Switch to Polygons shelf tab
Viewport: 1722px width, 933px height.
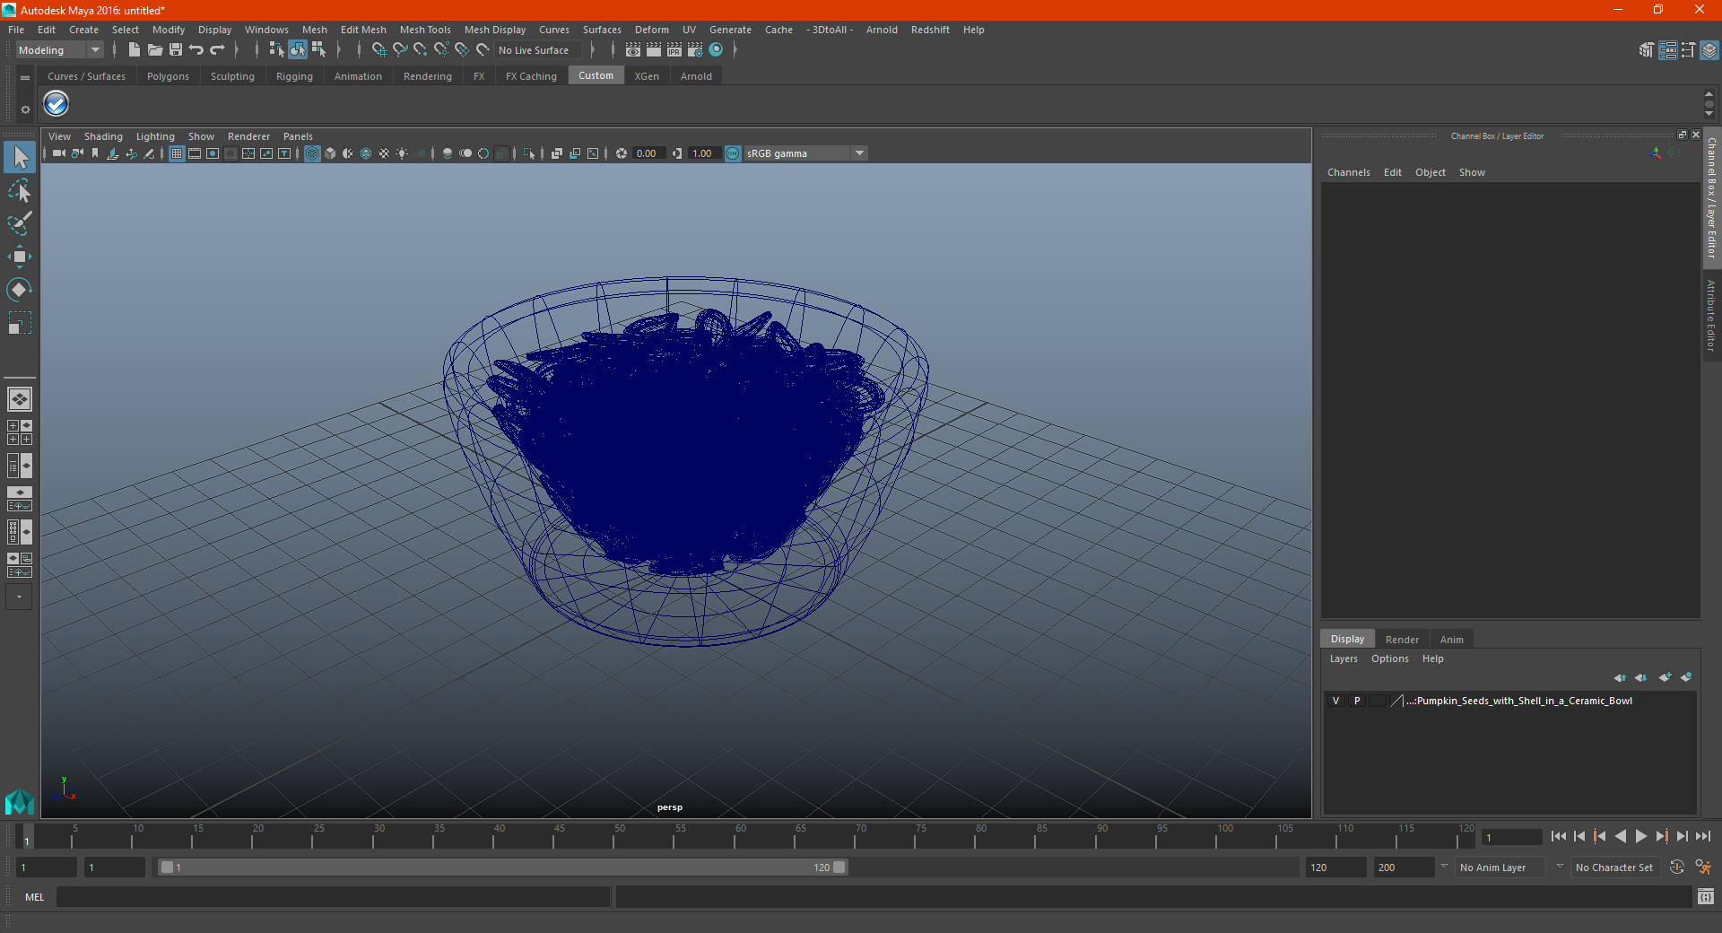168,76
